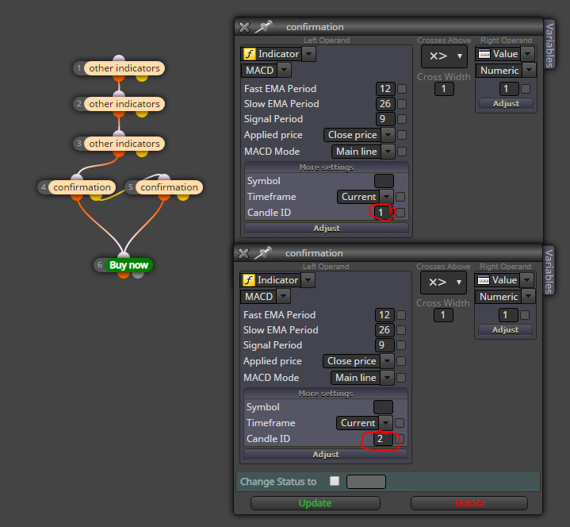Expand Value dropdown in upper Right Operand
570x527 pixels.
click(x=528, y=54)
